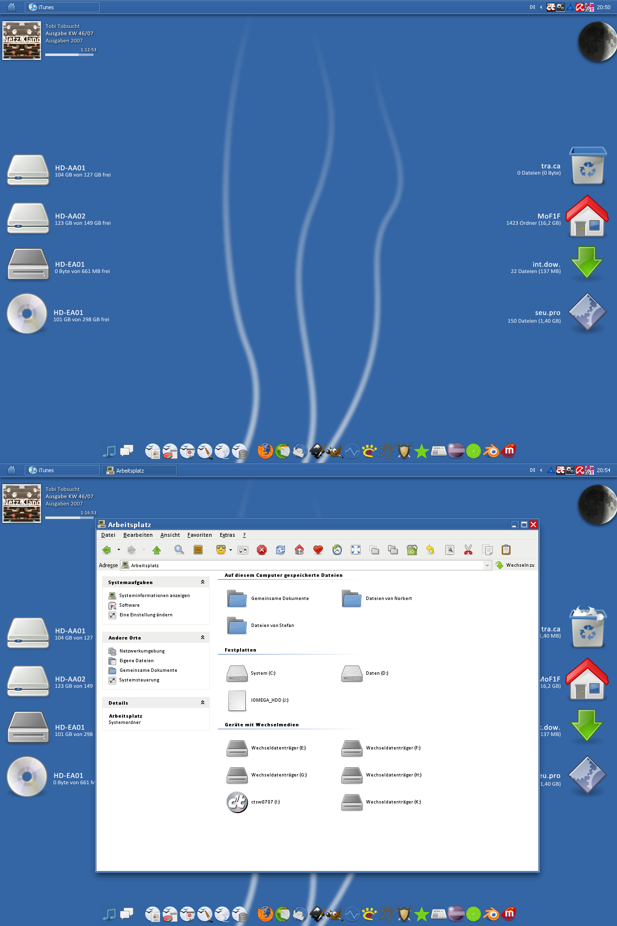Click the system clock reading 20:54
The width and height of the screenshot is (617, 926).
pyautogui.click(x=604, y=470)
